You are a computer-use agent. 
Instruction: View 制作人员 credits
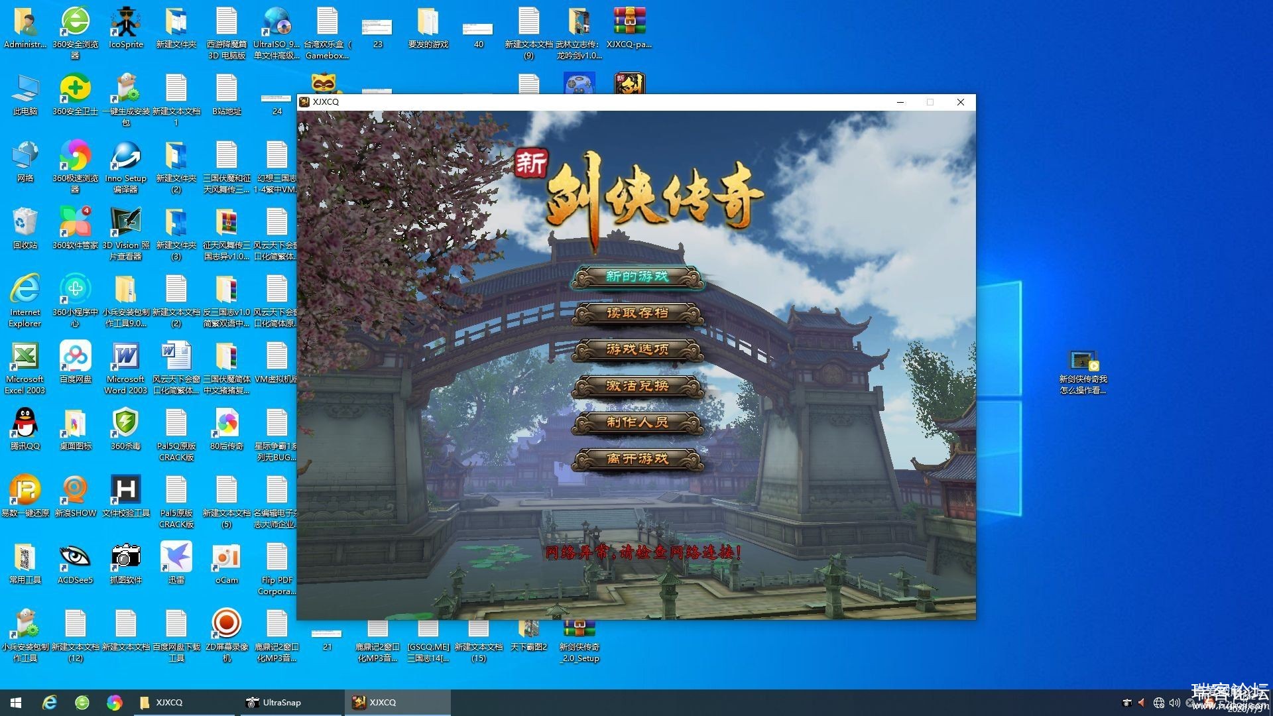[637, 422]
